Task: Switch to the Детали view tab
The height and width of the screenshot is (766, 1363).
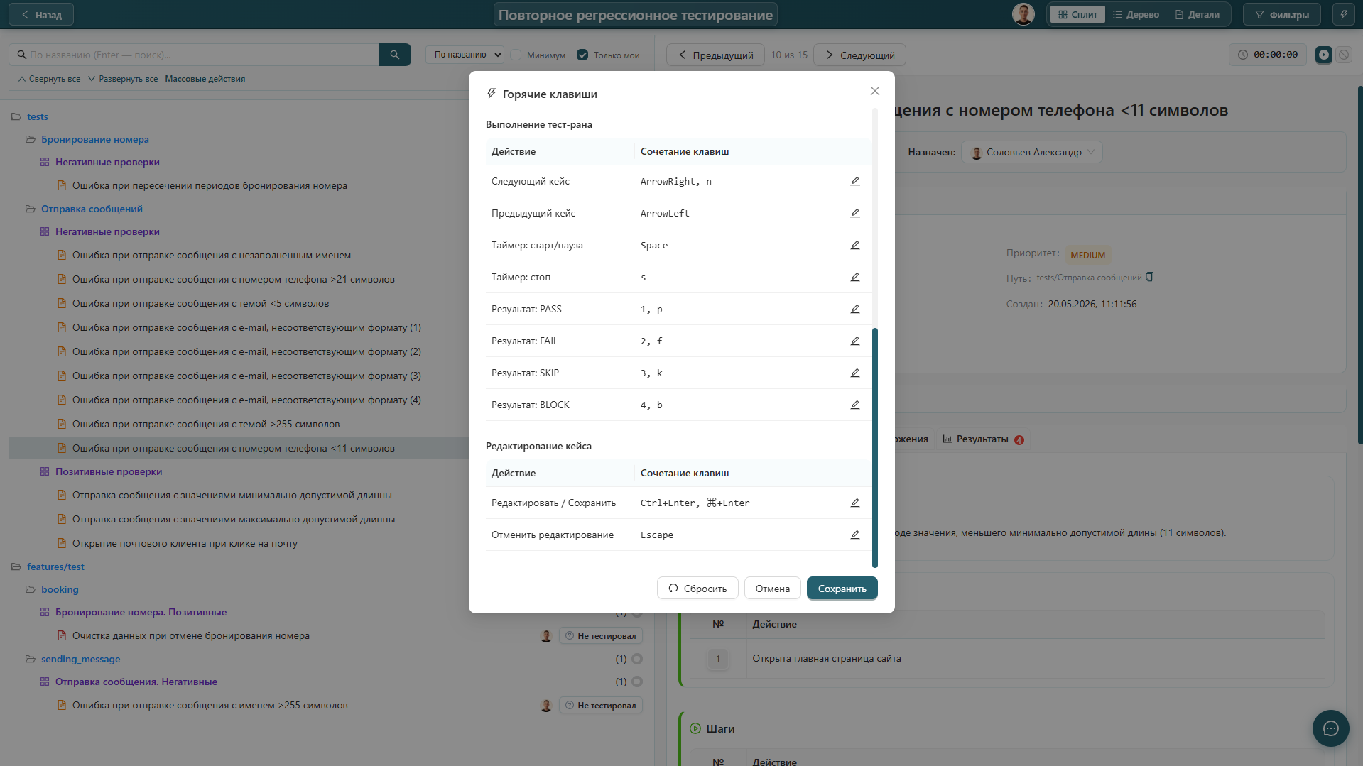Action: point(1198,14)
